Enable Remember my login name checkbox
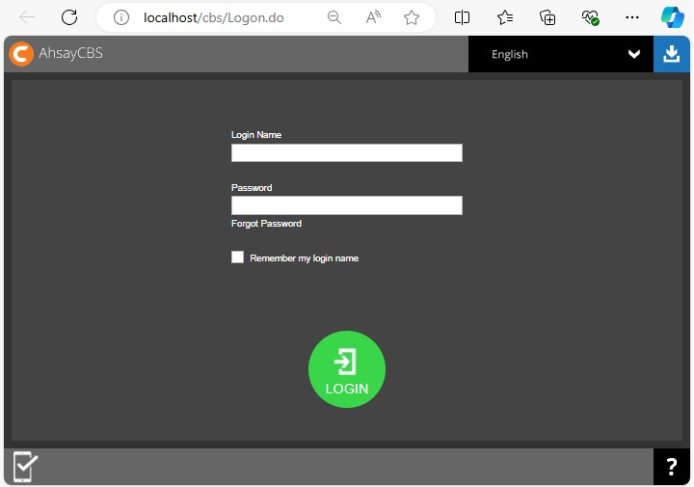This screenshot has width=694, height=487. tap(237, 257)
